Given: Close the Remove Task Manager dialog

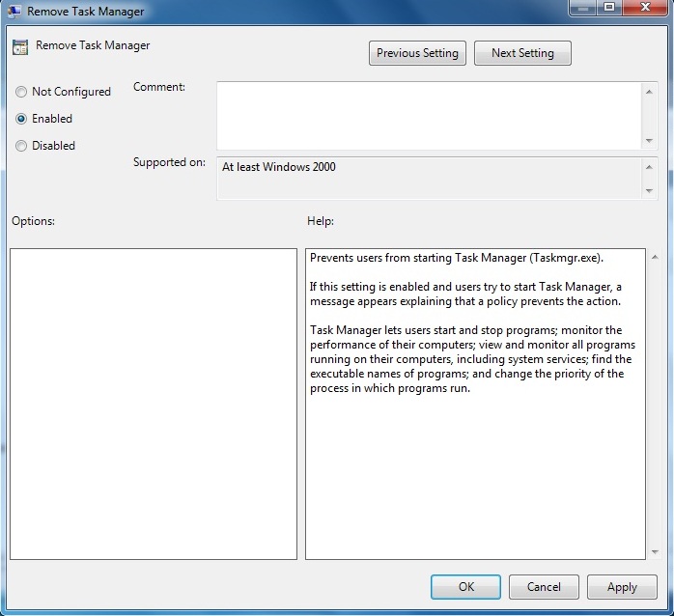Looking at the screenshot, I should [x=645, y=8].
